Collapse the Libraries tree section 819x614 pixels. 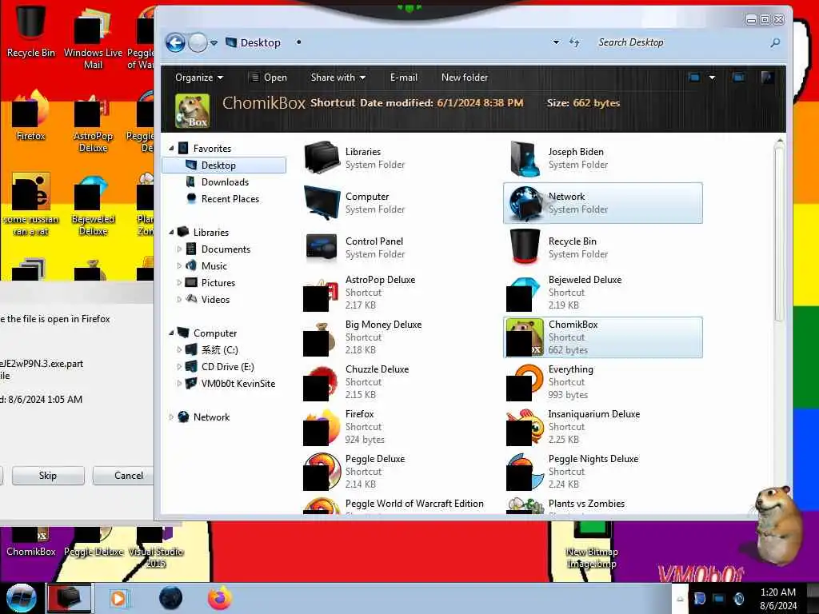click(171, 233)
